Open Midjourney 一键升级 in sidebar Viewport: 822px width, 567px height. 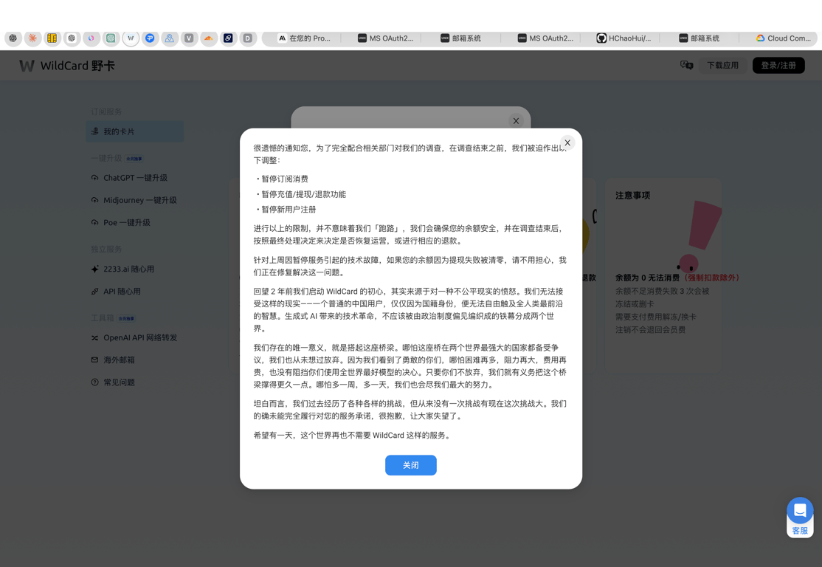135,200
